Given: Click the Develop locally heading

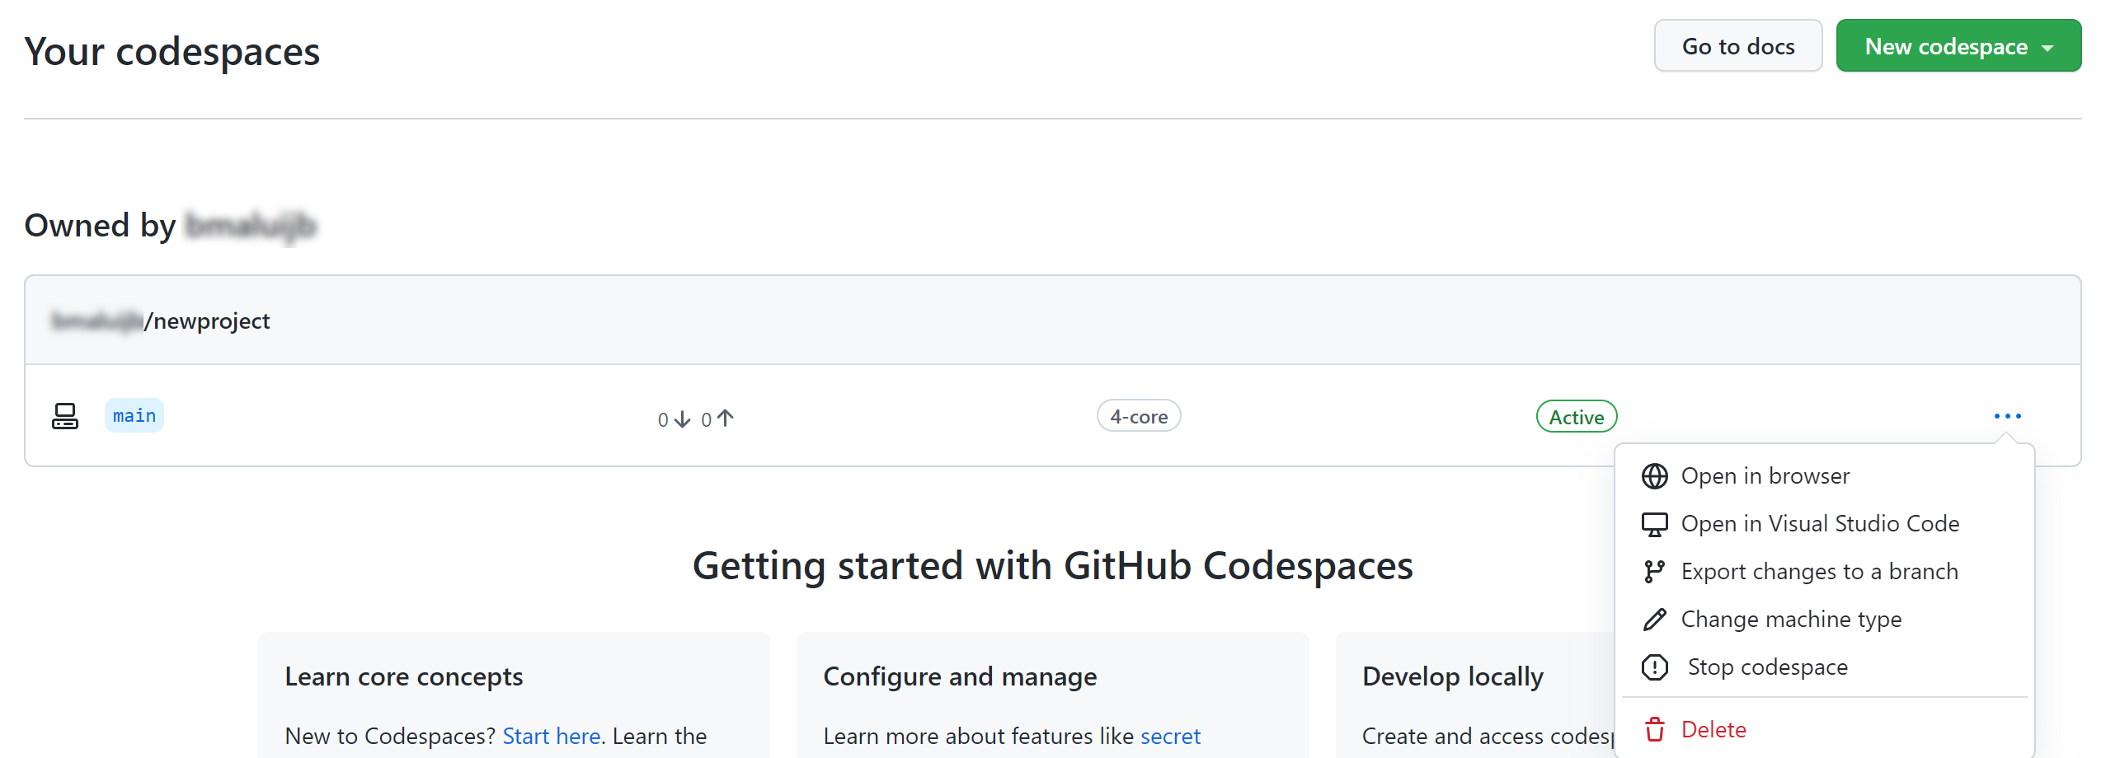Looking at the screenshot, I should pyautogui.click(x=1453, y=676).
